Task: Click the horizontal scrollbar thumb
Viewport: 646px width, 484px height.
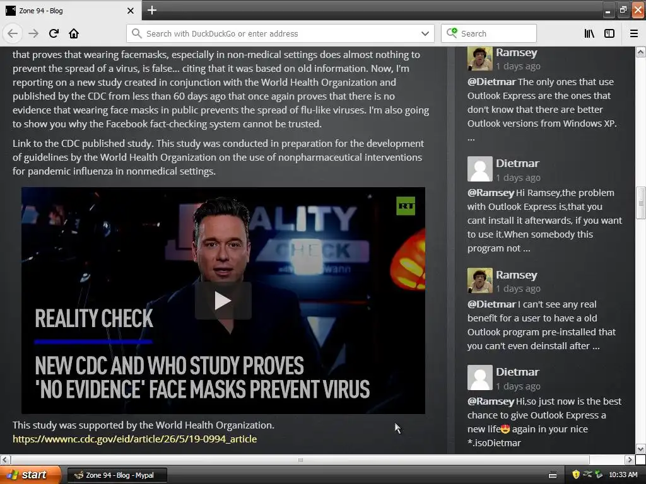Action: [300, 459]
